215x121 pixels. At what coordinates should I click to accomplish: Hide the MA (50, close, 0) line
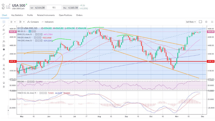(35, 38)
